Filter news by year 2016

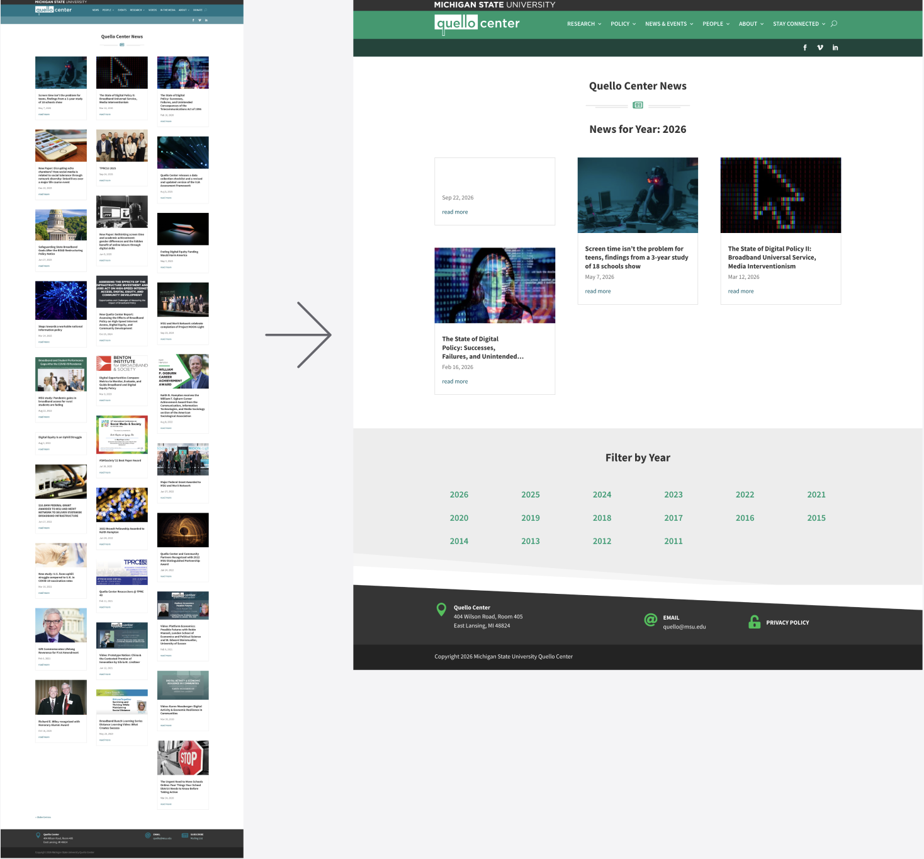(745, 518)
